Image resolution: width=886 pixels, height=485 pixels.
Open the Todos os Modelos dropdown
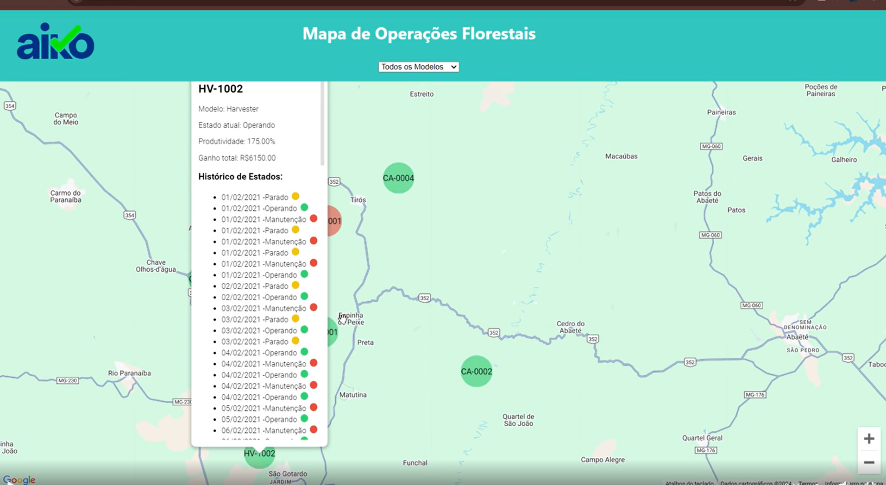[419, 67]
